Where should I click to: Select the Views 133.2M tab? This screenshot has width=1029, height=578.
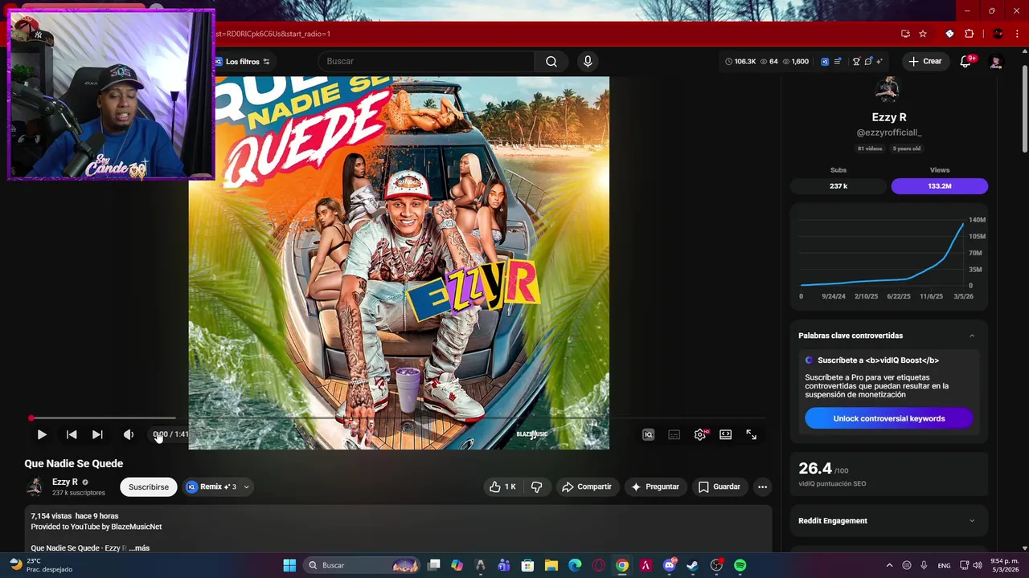click(x=940, y=186)
